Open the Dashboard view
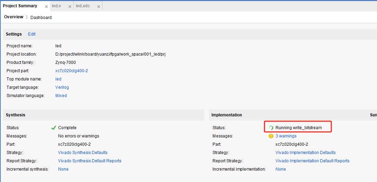 [x=41, y=18]
